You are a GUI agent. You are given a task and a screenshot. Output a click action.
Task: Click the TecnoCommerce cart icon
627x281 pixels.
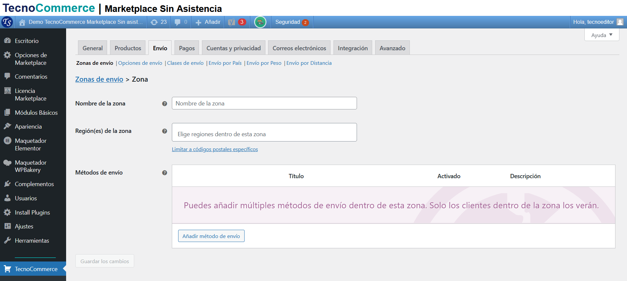[x=7, y=269]
